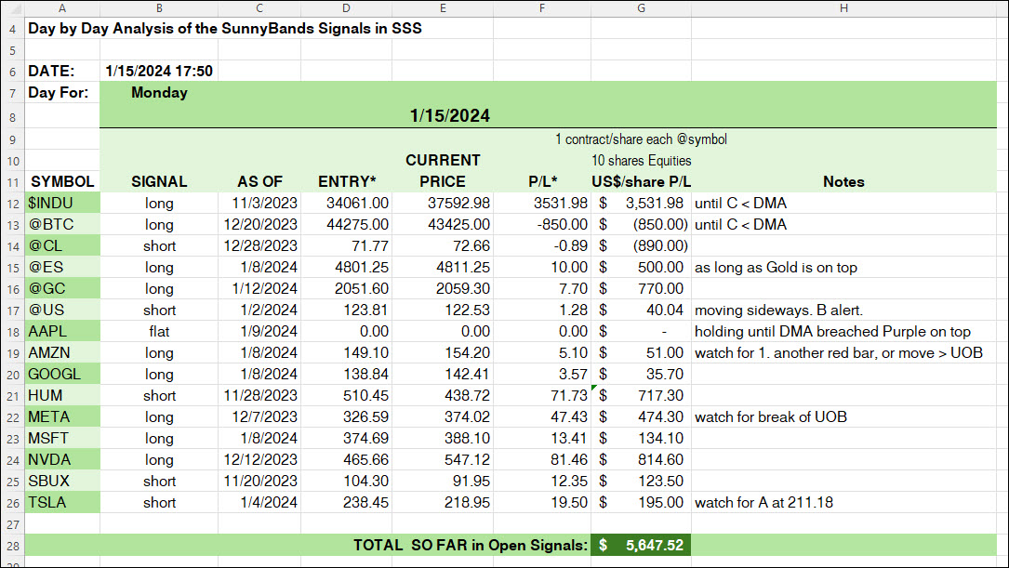Click the @BTC loss value (850.00)

point(641,224)
